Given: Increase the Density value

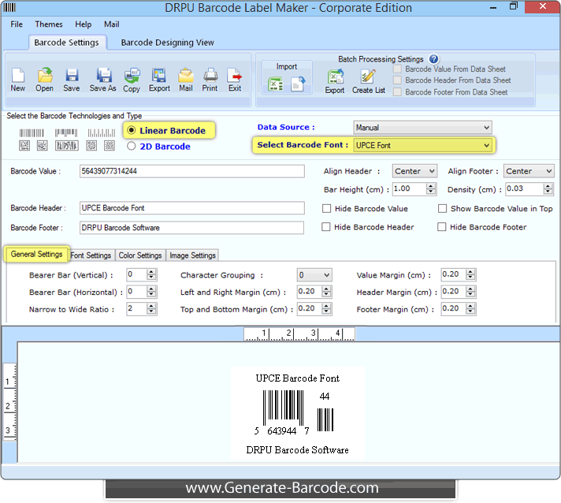Looking at the screenshot, I should 548,186.
